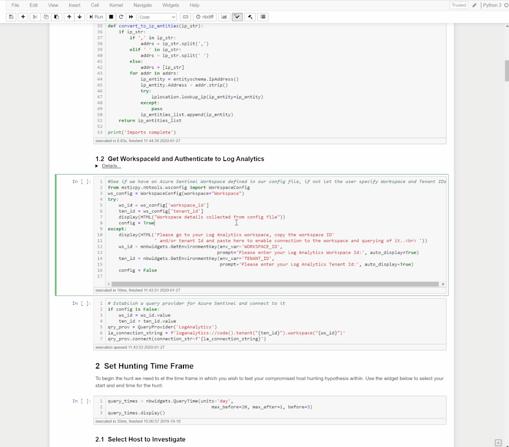509x447 pixels.
Task: Select the In [ ] prompt of WorkspaceConfig cell
Action: [x=82, y=181]
